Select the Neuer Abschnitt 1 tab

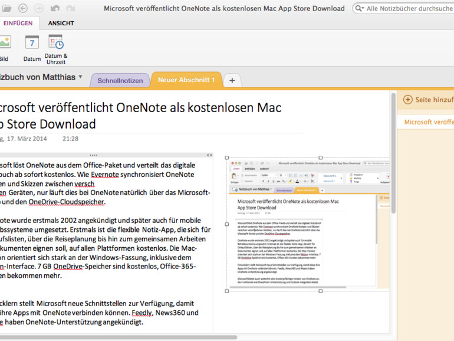(186, 80)
